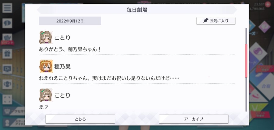Tap the pink plus icon for star gems

[268, 4]
